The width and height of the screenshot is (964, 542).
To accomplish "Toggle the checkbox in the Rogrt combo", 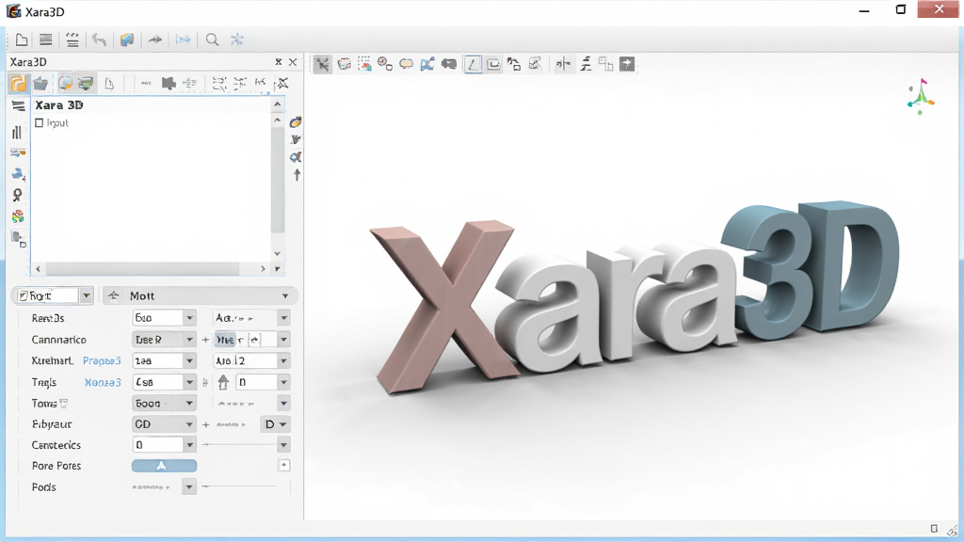I will (24, 296).
